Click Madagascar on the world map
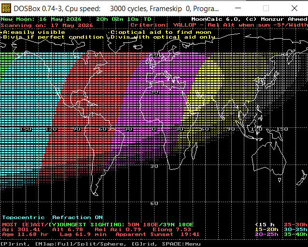 pos(194,151)
